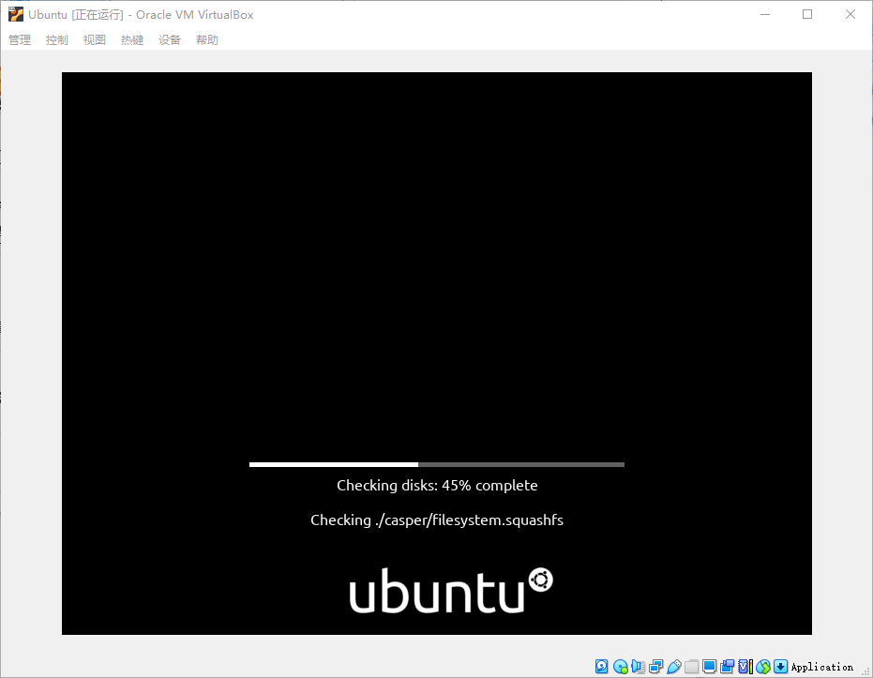Click the recording status icon
The height and width of the screenshot is (678, 873).
(727, 667)
